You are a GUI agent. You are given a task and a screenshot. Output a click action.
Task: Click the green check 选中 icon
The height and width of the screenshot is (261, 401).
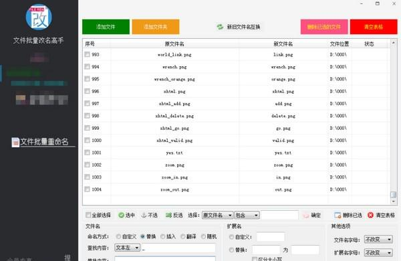pos(121,215)
